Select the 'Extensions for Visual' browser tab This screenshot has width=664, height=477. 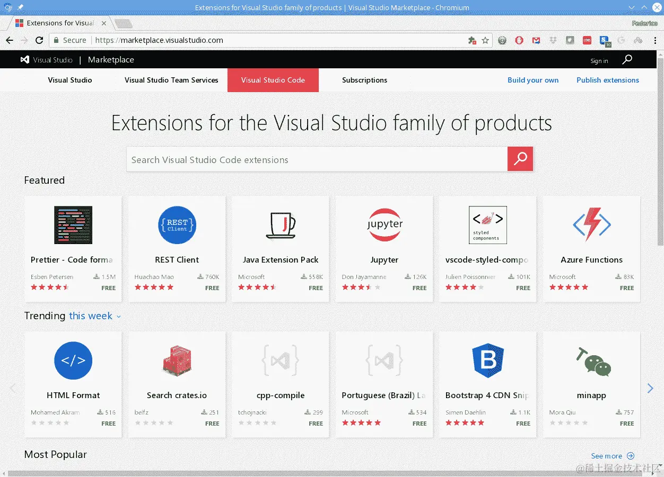coord(60,23)
